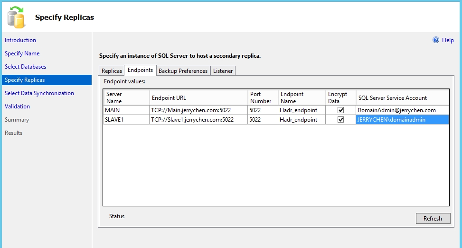Click the Refresh button
This screenshot has width=462, height=248.
(433, 218)
